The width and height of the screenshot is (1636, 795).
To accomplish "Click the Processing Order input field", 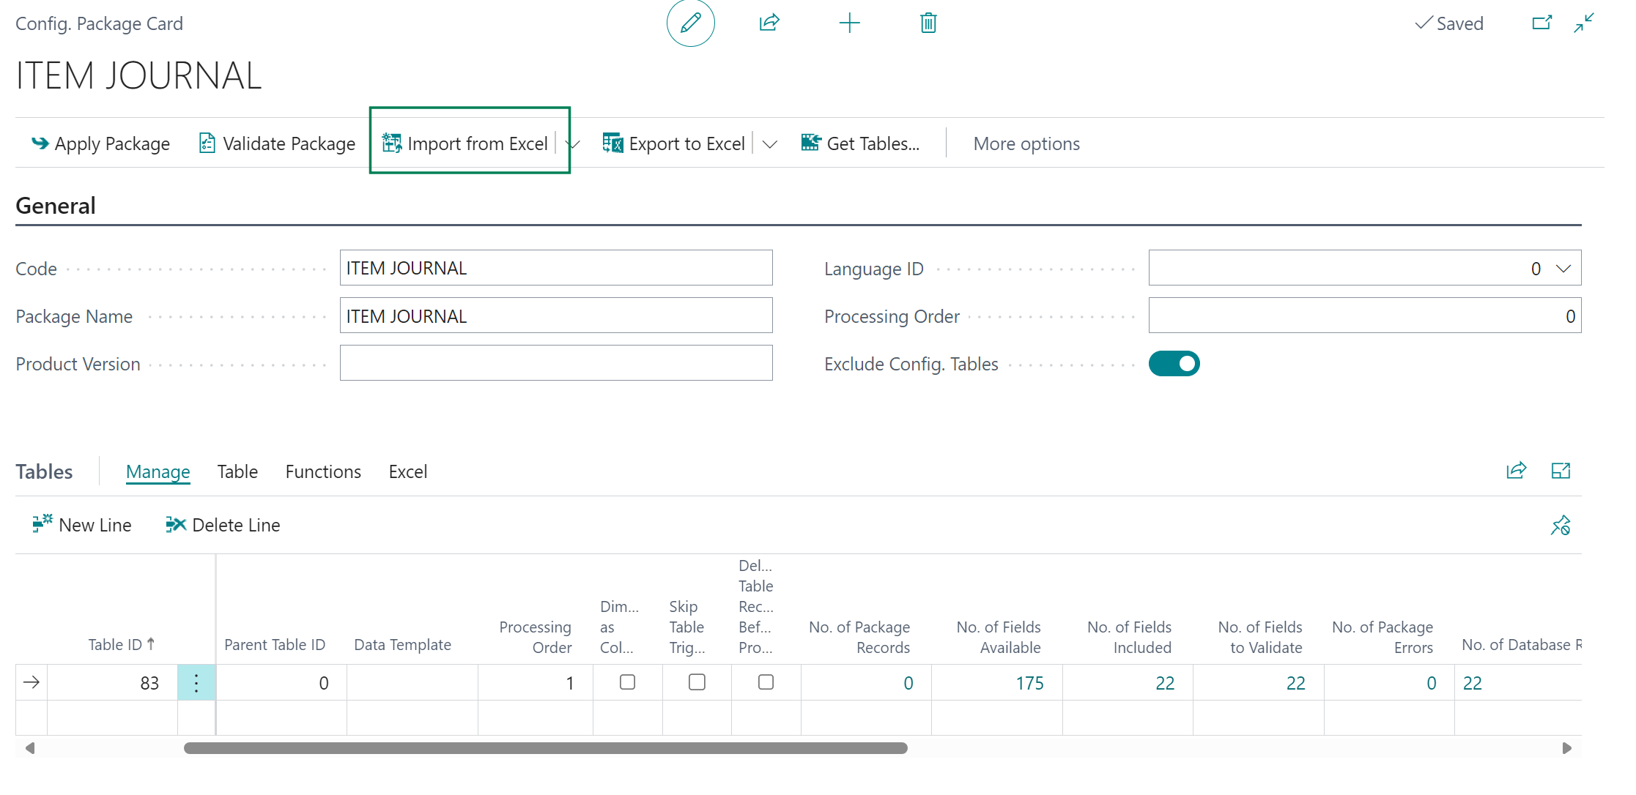I will click(x=1365, y=316).
